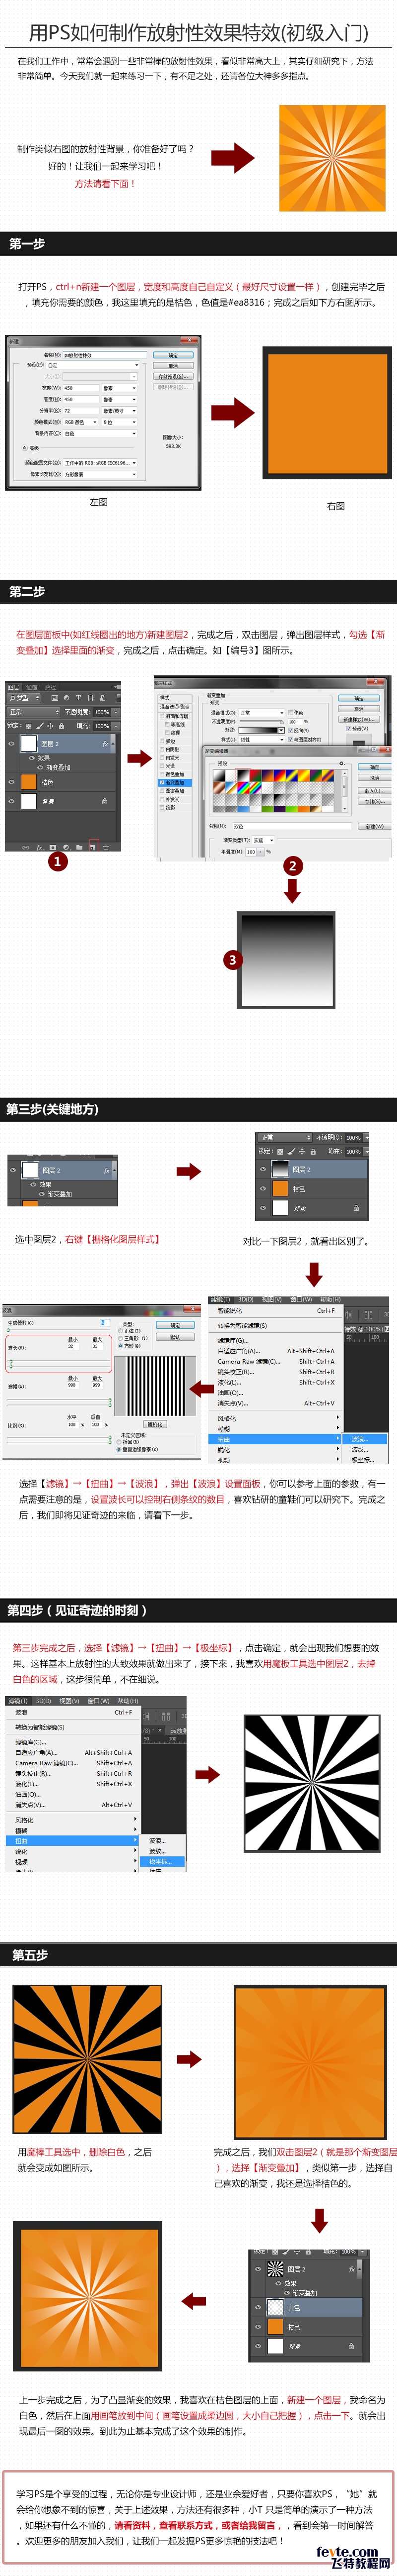Click fx badge on 图层 2 in step 3 left panel
The height and width of the screenshot is (2576, 397).
106,1171
